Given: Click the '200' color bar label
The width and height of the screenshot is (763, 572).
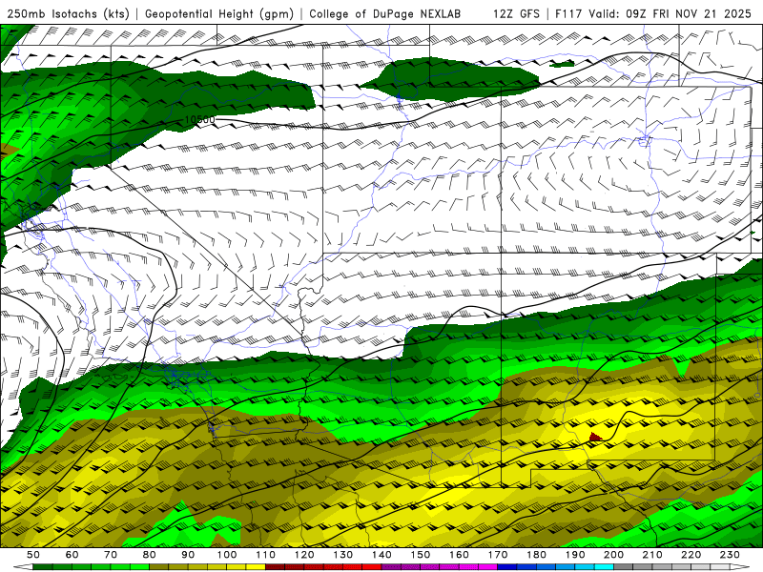Looking at the screenshot, I should tap(613, 555).
